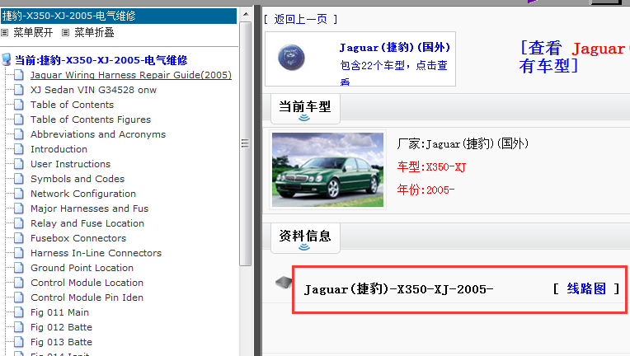The width and height of the screenshot is (630, 356).
Task: Click the menu expand icon 菜单展开
Action: pos(4,32)
